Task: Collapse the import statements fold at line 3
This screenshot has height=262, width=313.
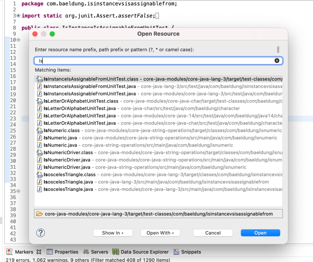Action: (18, 15)
